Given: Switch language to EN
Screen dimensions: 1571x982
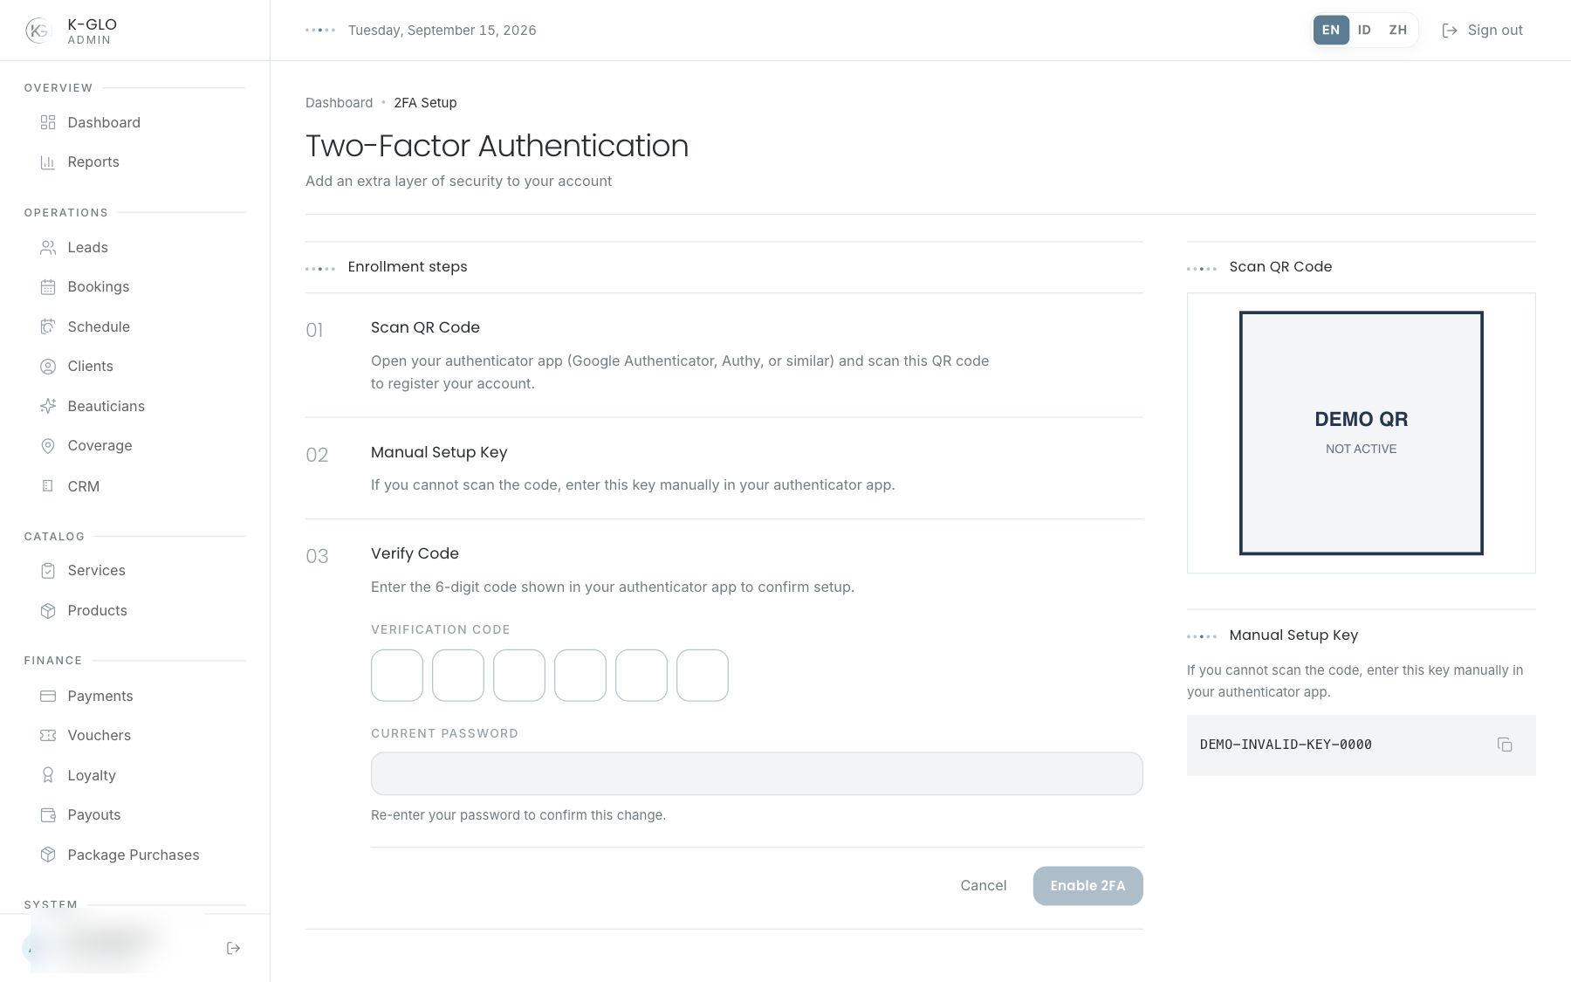Looking at the screenshot, I should coord(1331,30).
